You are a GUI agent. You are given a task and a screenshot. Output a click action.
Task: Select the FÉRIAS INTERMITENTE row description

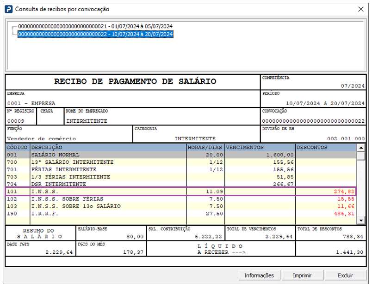[64, 169]
